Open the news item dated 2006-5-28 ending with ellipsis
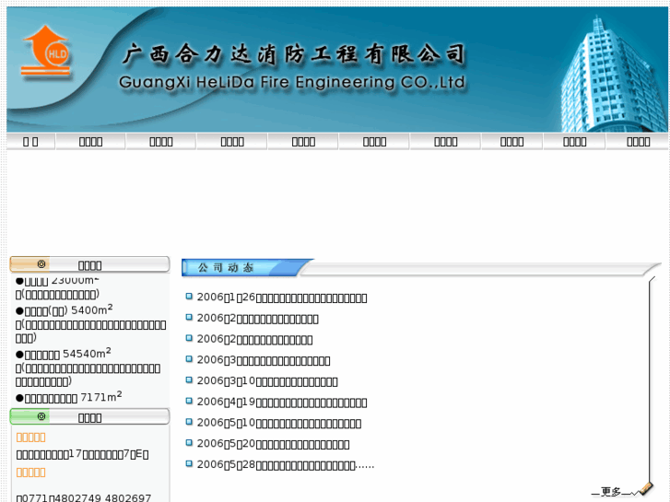 point(286,465)
